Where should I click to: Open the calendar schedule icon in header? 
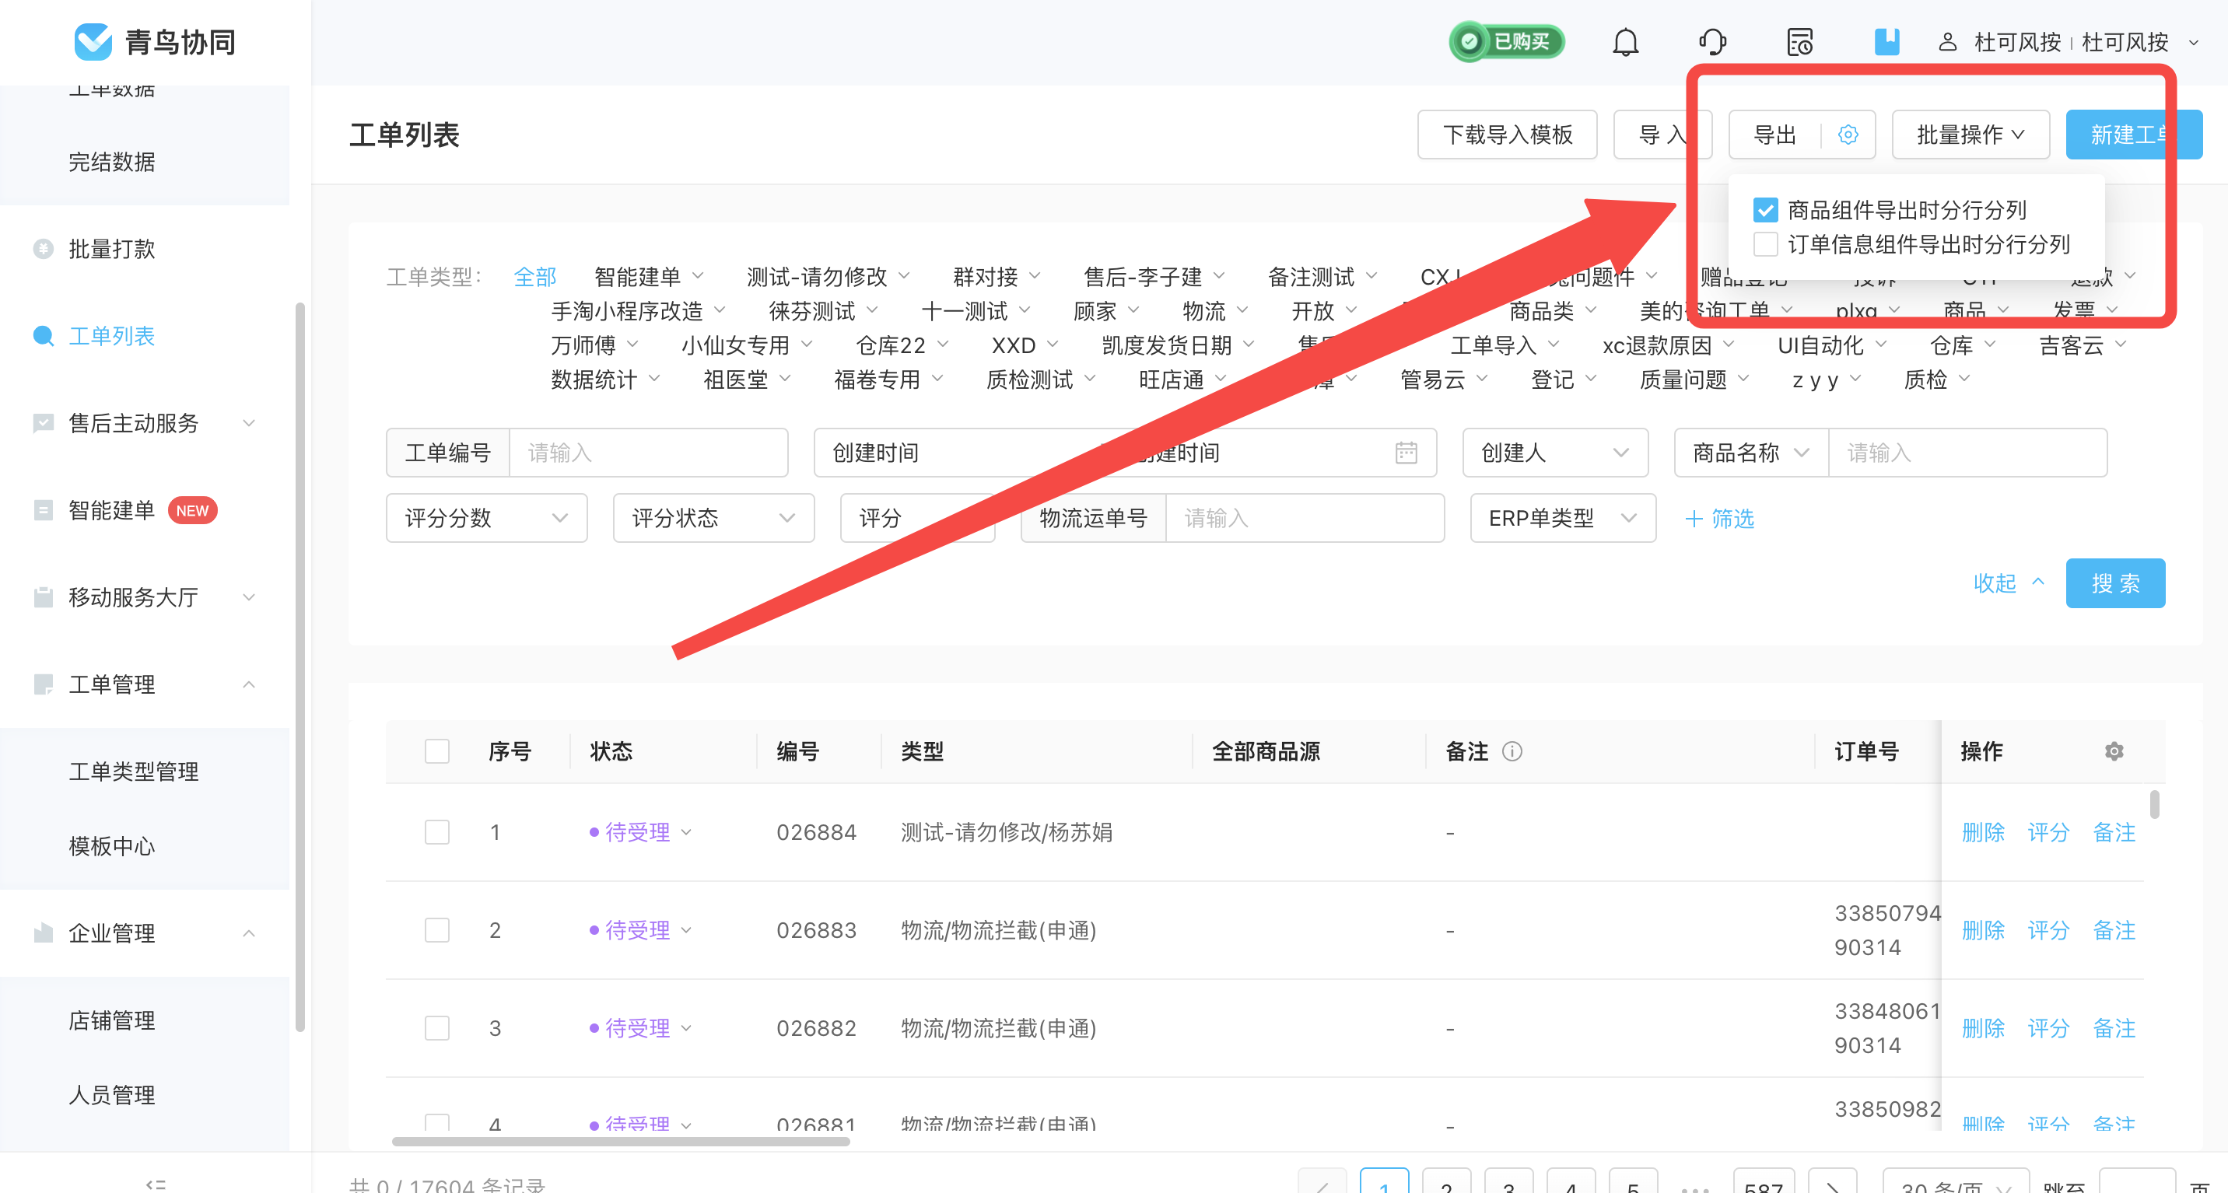point(1800,41)
